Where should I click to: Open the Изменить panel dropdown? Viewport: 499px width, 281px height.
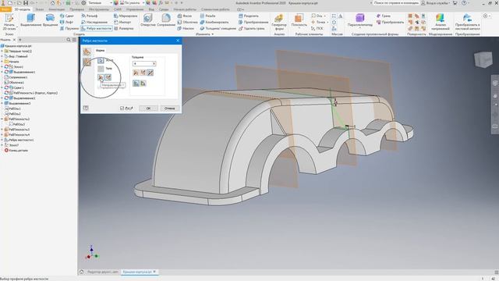[x=204, y=34]
